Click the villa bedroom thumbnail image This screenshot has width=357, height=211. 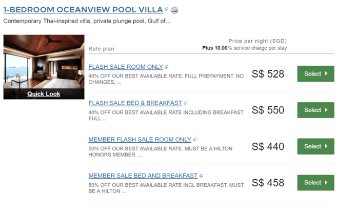point(44,62)
